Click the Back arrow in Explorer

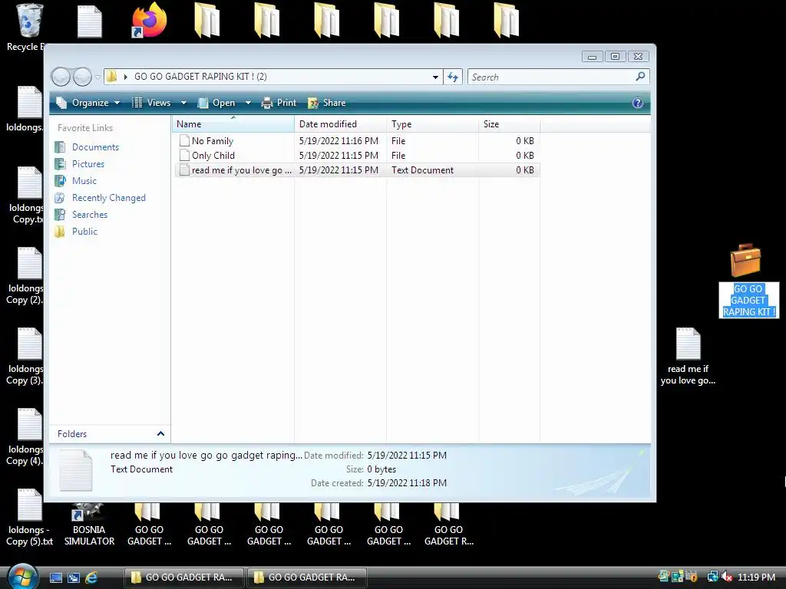point(61,77)
